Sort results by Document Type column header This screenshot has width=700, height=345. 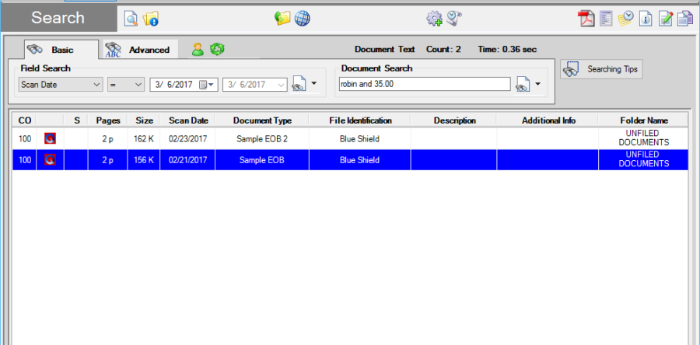[x=262, y=120]
